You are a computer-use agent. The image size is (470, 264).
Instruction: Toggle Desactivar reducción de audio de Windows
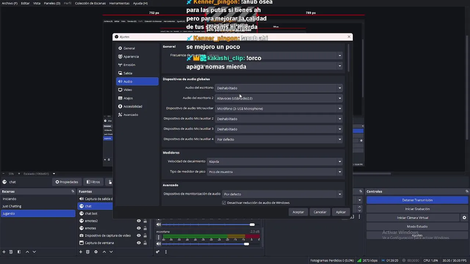pyautogui.click(x=224, y=203)
